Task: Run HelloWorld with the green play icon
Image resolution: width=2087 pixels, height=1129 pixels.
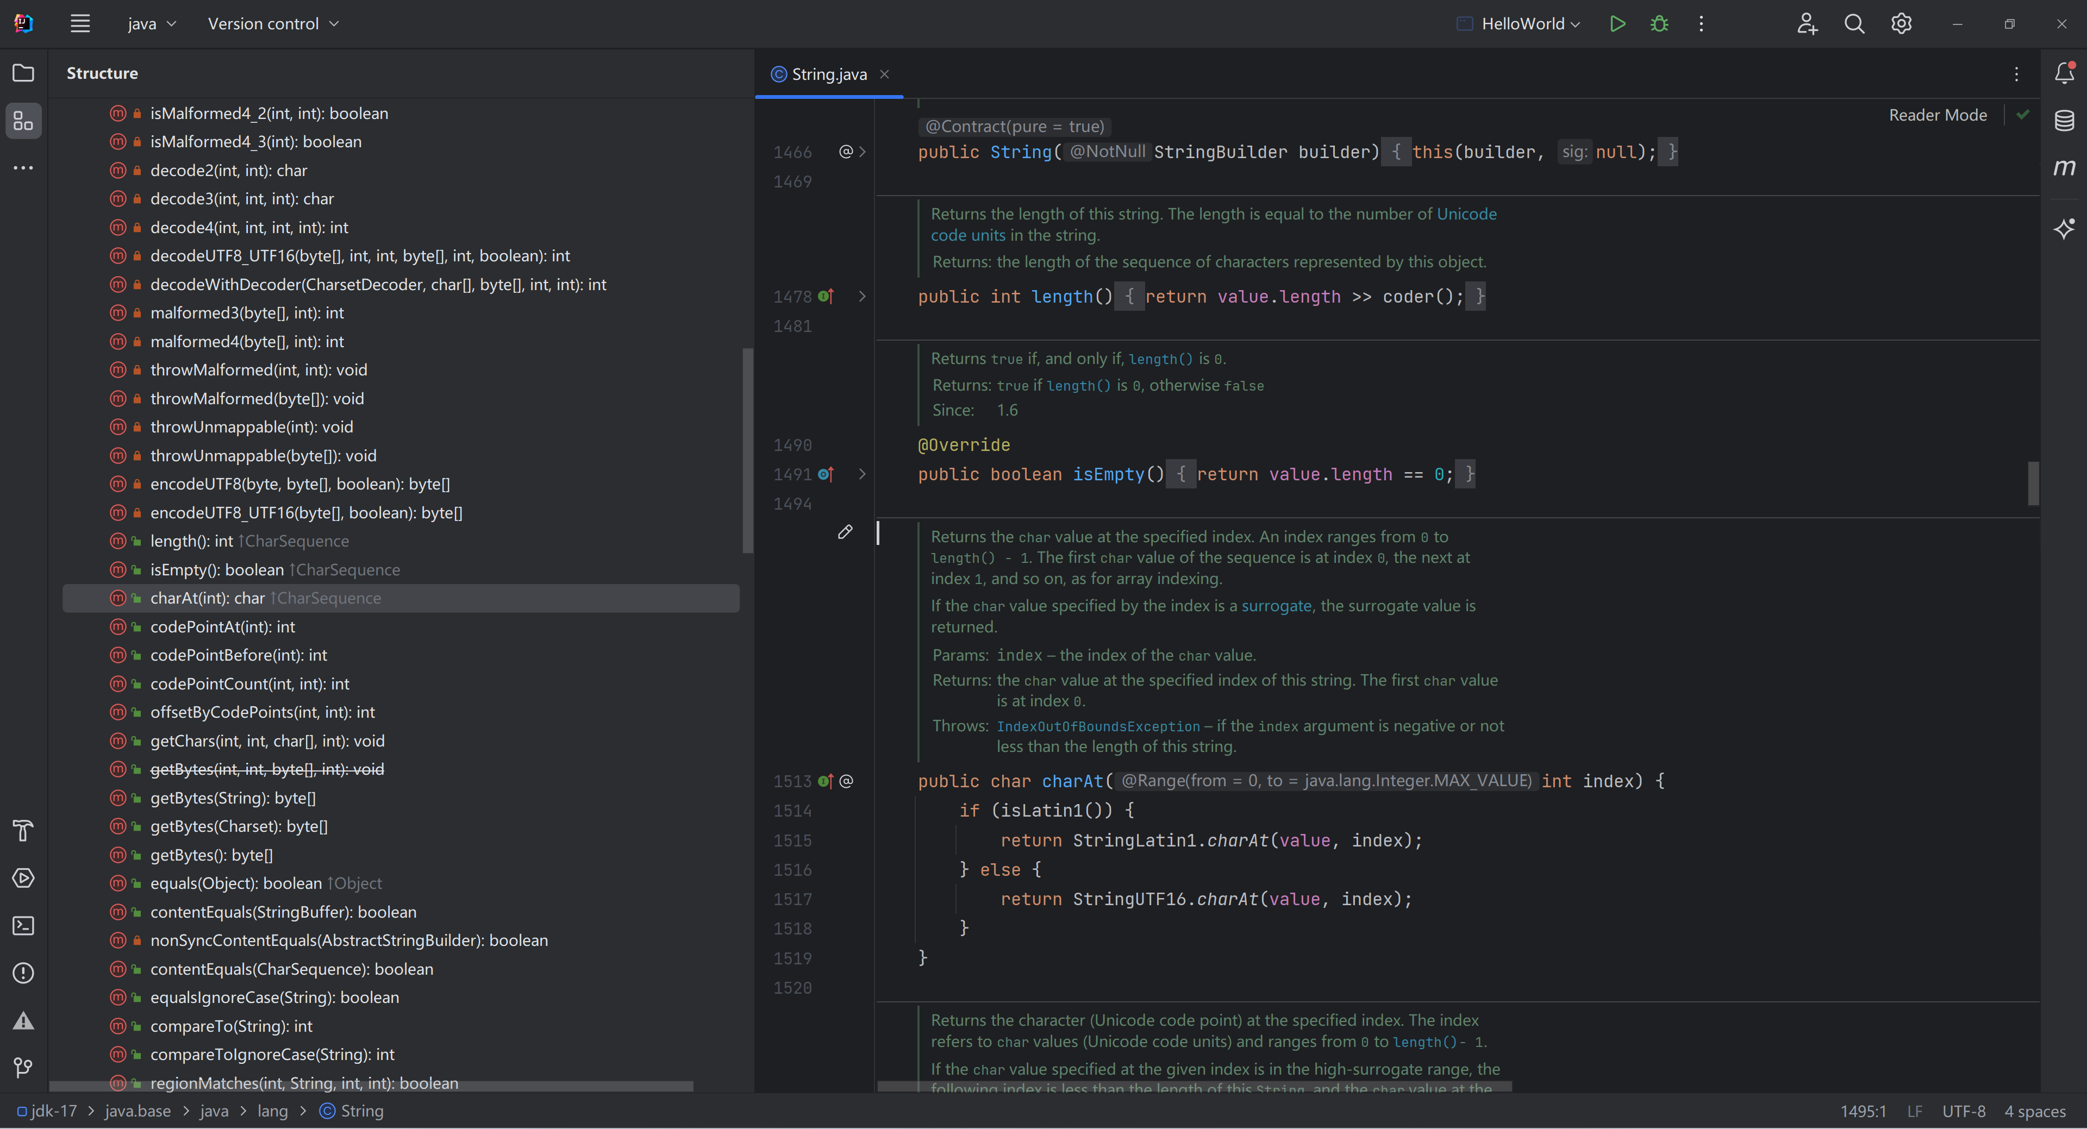Action: pyautogui.click(x=1617, y=23)
